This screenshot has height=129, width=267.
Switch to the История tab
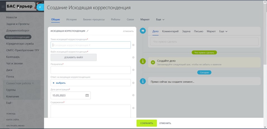71,20
